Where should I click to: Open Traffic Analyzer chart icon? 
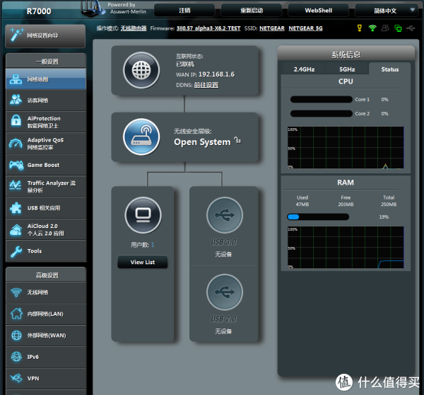pos(16,185)
